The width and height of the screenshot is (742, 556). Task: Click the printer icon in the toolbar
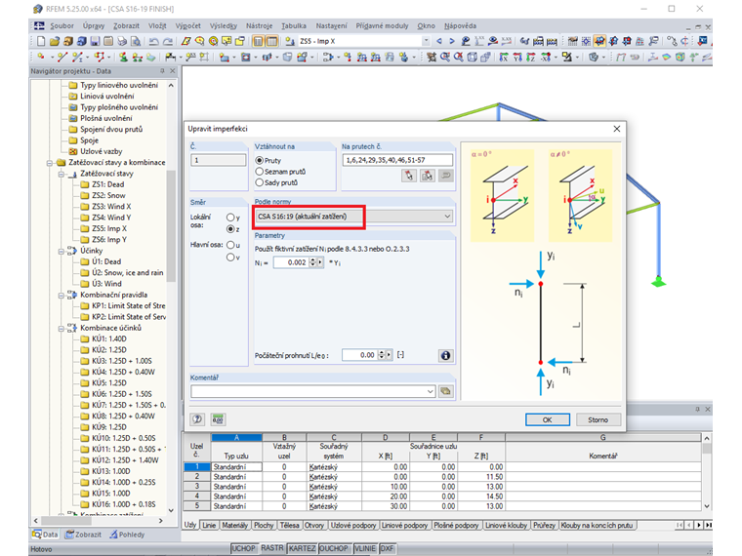pos(122,41)
